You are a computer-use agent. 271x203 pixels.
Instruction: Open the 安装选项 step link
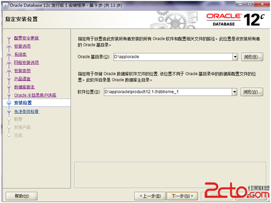click(22, 46)
